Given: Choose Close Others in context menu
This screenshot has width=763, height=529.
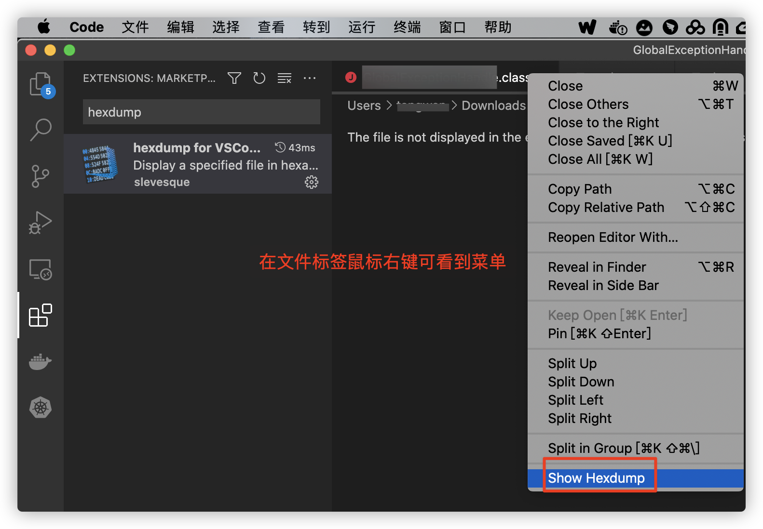Looking at the screenshot, I should [636, 104].
